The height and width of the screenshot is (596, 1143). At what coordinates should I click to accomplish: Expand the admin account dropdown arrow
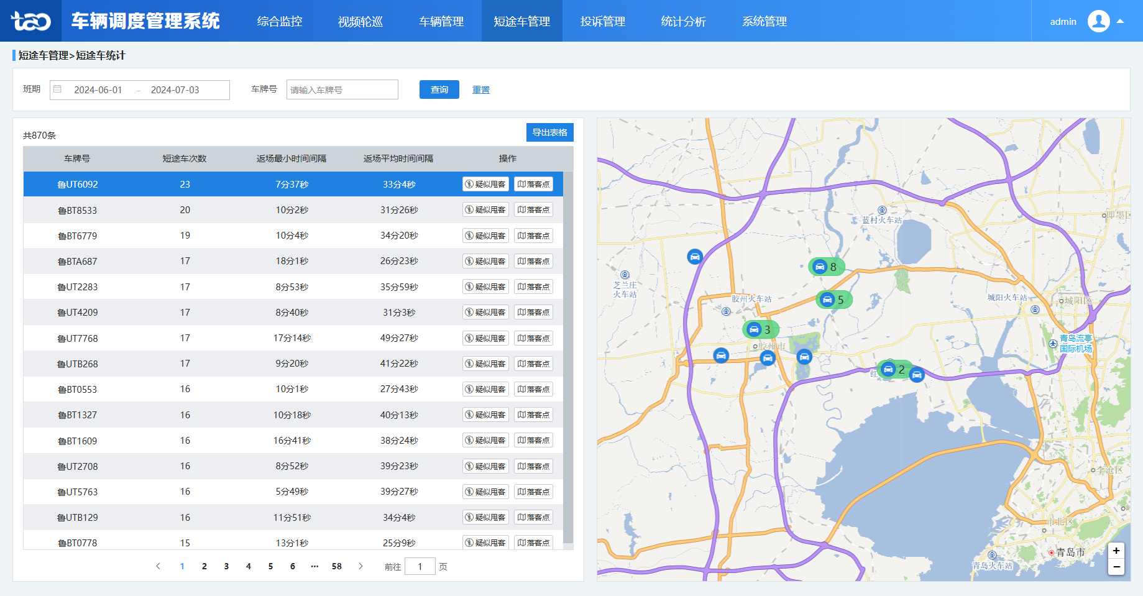click(x=1121, y=21)
